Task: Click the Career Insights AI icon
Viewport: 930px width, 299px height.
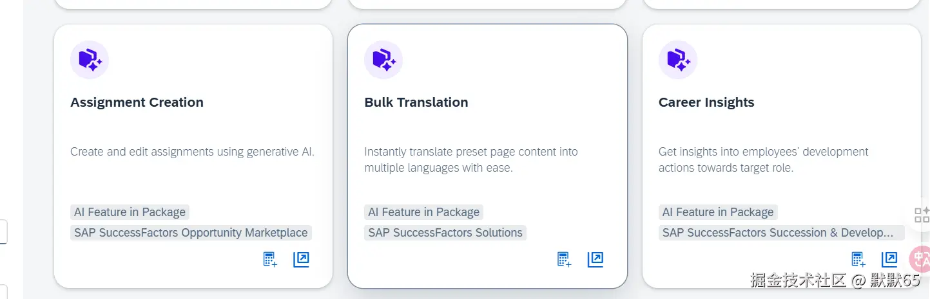Action: click(678, 60)
